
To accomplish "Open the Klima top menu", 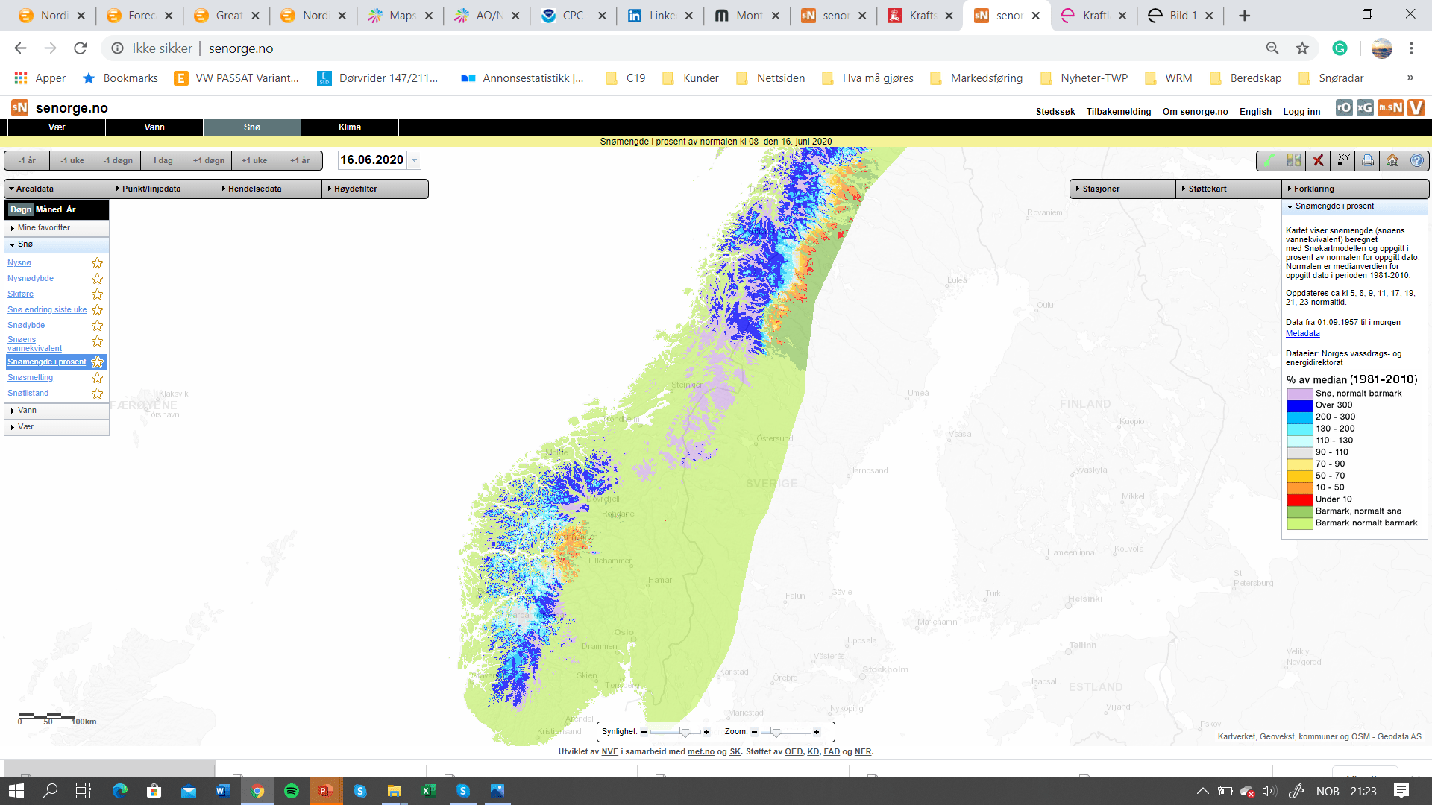I will point(350,127).
